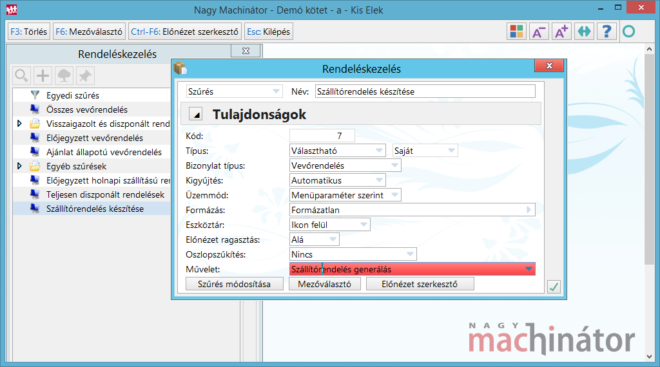Click the dialog Mezőválasztó button

[325, 284]
